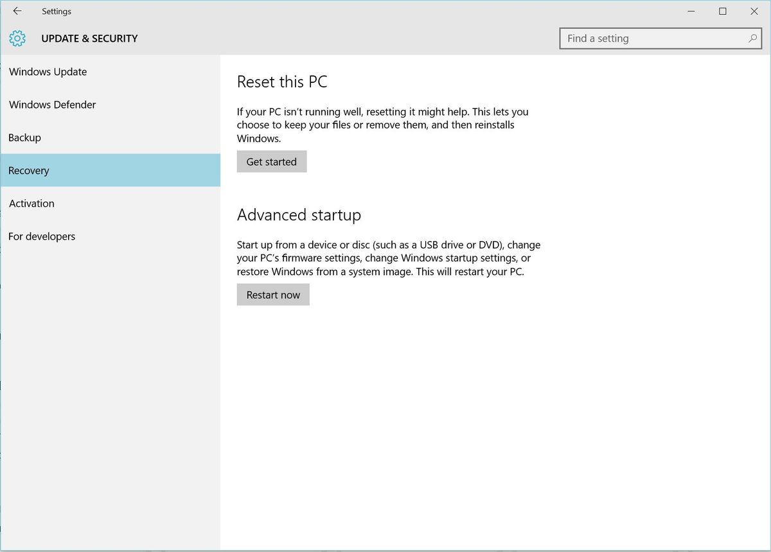Viewport: 771px width, 552px height.
Task: Click Restart now under Advanced startup
Action: tap(273, 294)
